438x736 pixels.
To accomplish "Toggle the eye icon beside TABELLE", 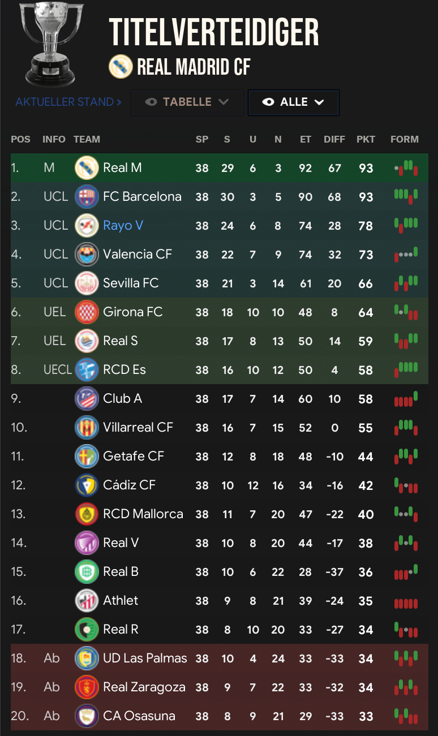I will pyautogui.click(x=151, y=102).
